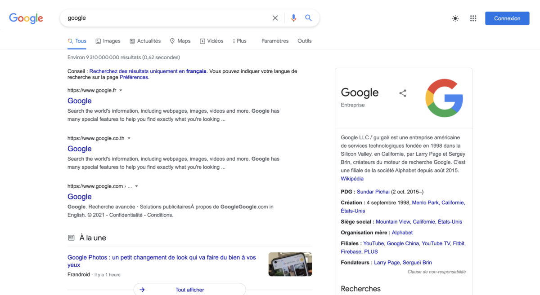Switch to the Maps tab
540x295 pixels.
[x=180, y=41]
